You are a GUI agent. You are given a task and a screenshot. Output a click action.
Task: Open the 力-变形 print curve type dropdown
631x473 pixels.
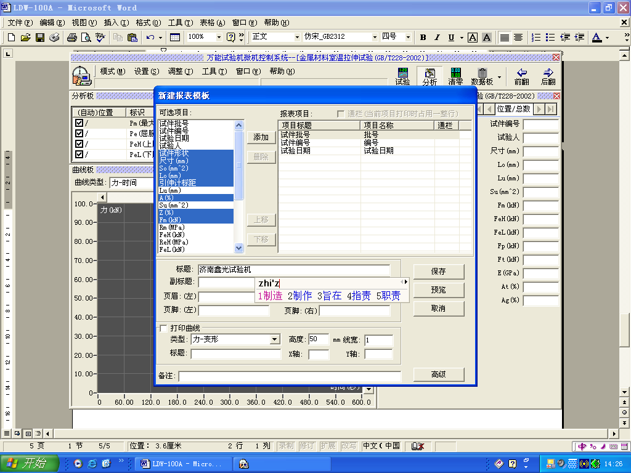(273, 339)
